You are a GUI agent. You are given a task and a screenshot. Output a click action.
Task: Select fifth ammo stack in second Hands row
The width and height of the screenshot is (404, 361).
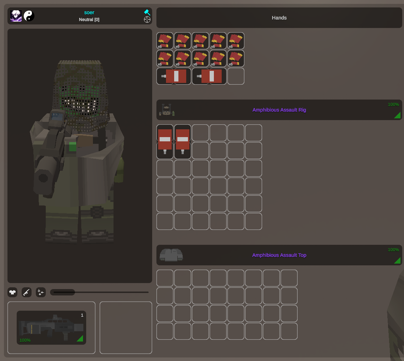236,58
